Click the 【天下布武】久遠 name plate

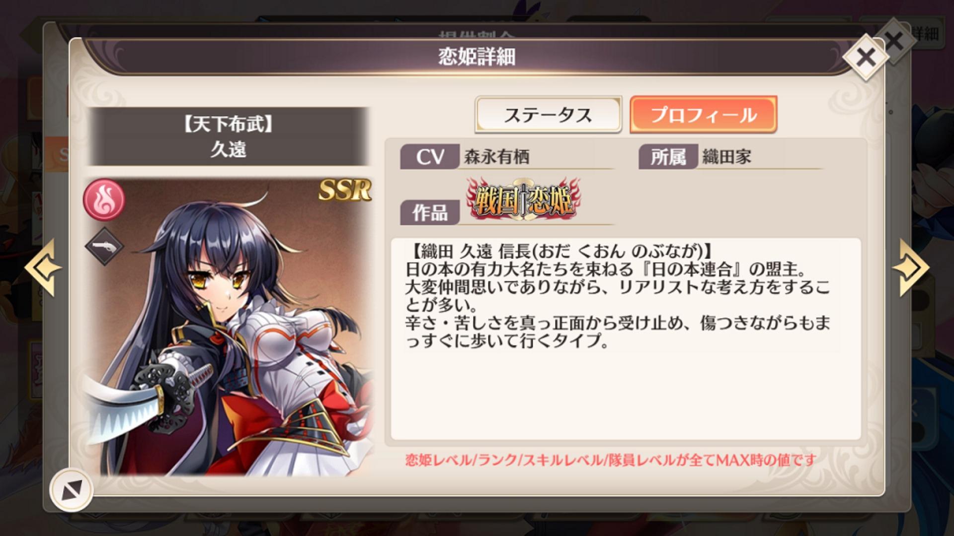(228, 136)
